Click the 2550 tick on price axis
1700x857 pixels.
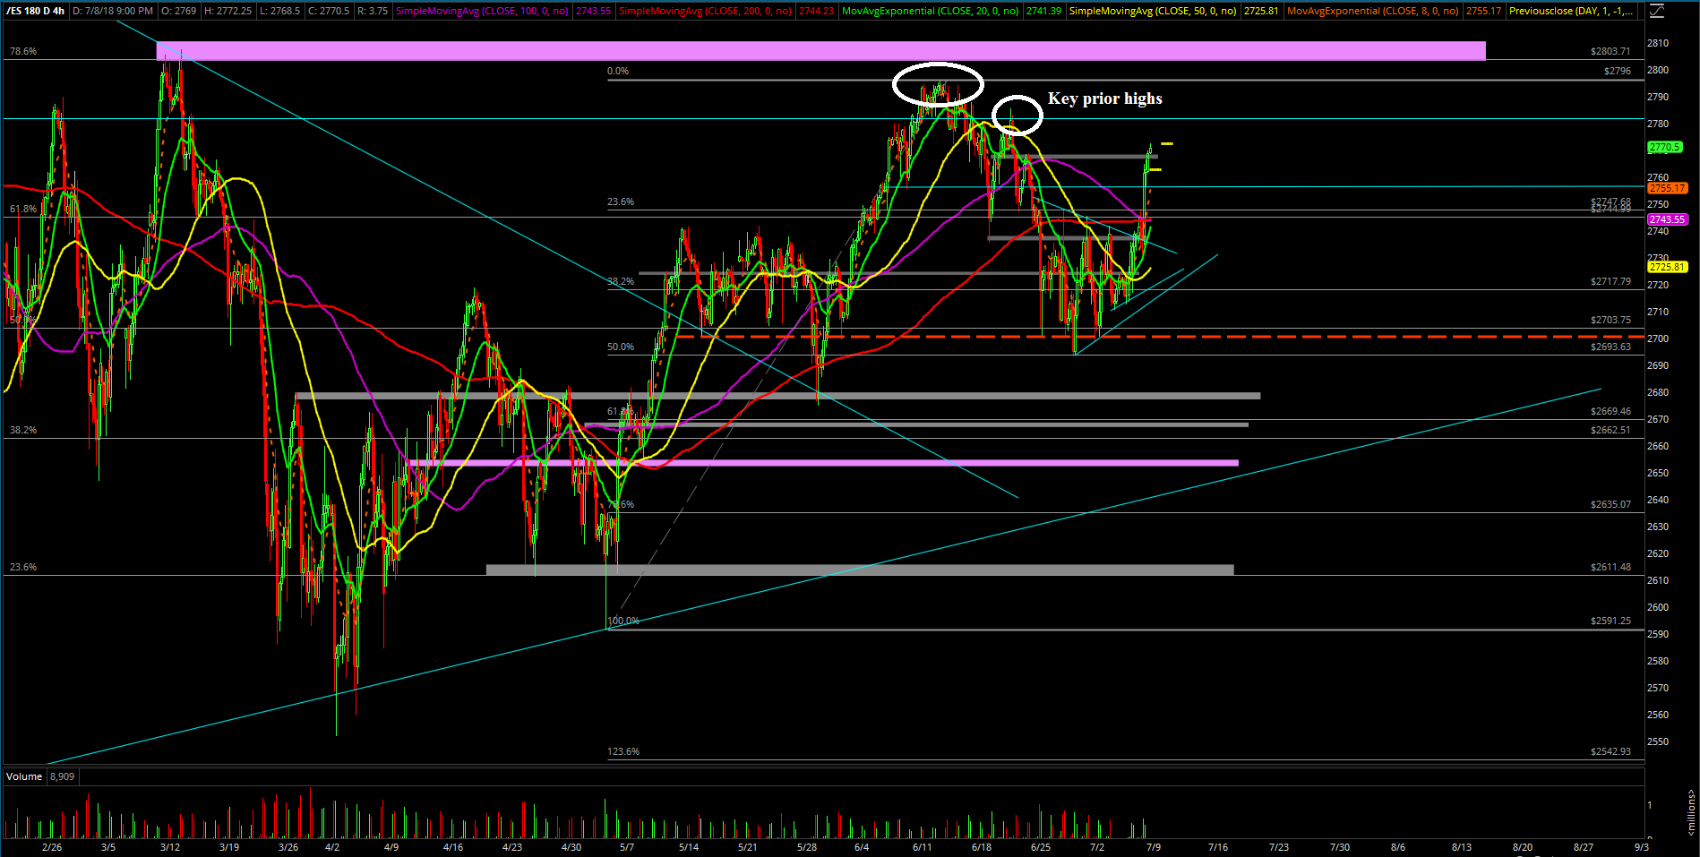1658,741
